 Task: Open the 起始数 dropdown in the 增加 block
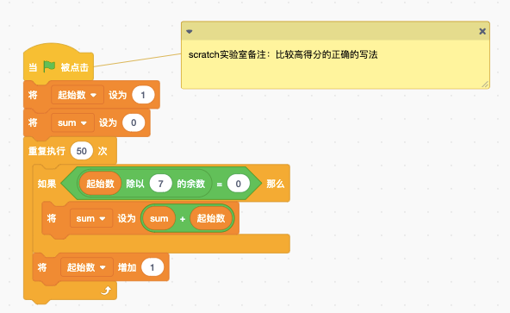[x=86, y=267]
